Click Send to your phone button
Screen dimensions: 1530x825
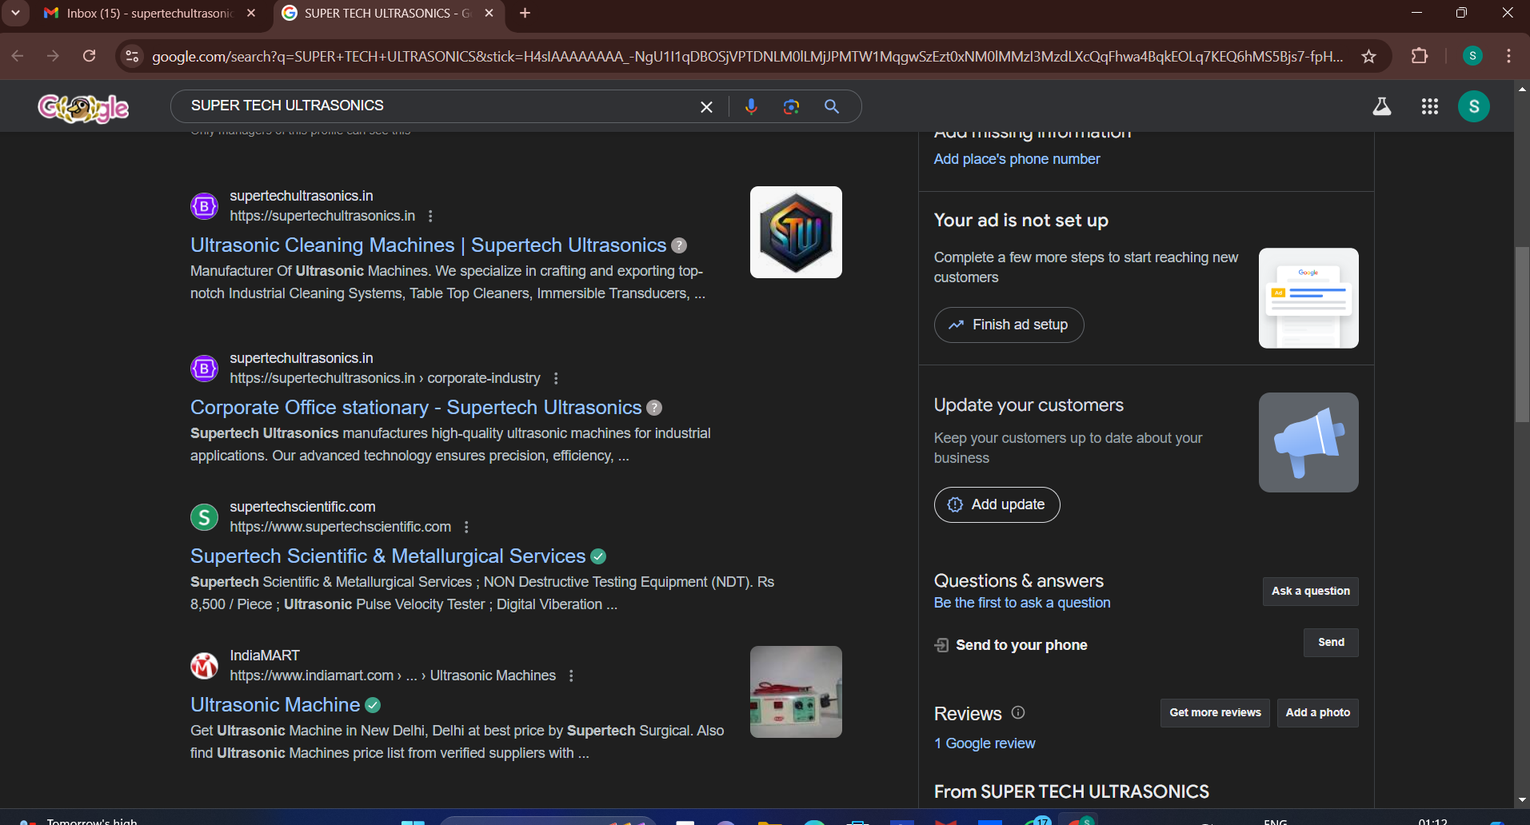click(1331, 643)
